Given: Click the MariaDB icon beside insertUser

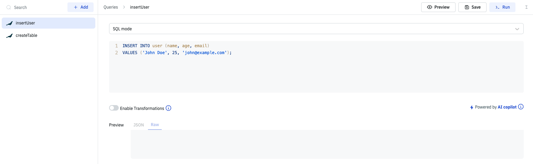Looking at the screenshot, I should 10,23.
